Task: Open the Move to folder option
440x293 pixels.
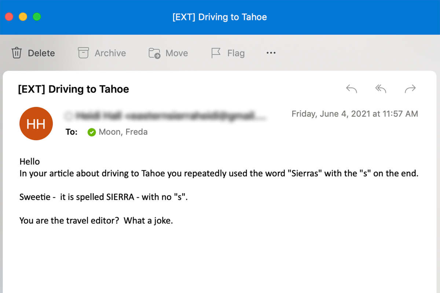Action: (154, 53)
